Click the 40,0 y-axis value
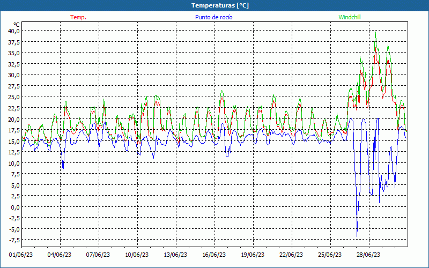 (14, 31)
